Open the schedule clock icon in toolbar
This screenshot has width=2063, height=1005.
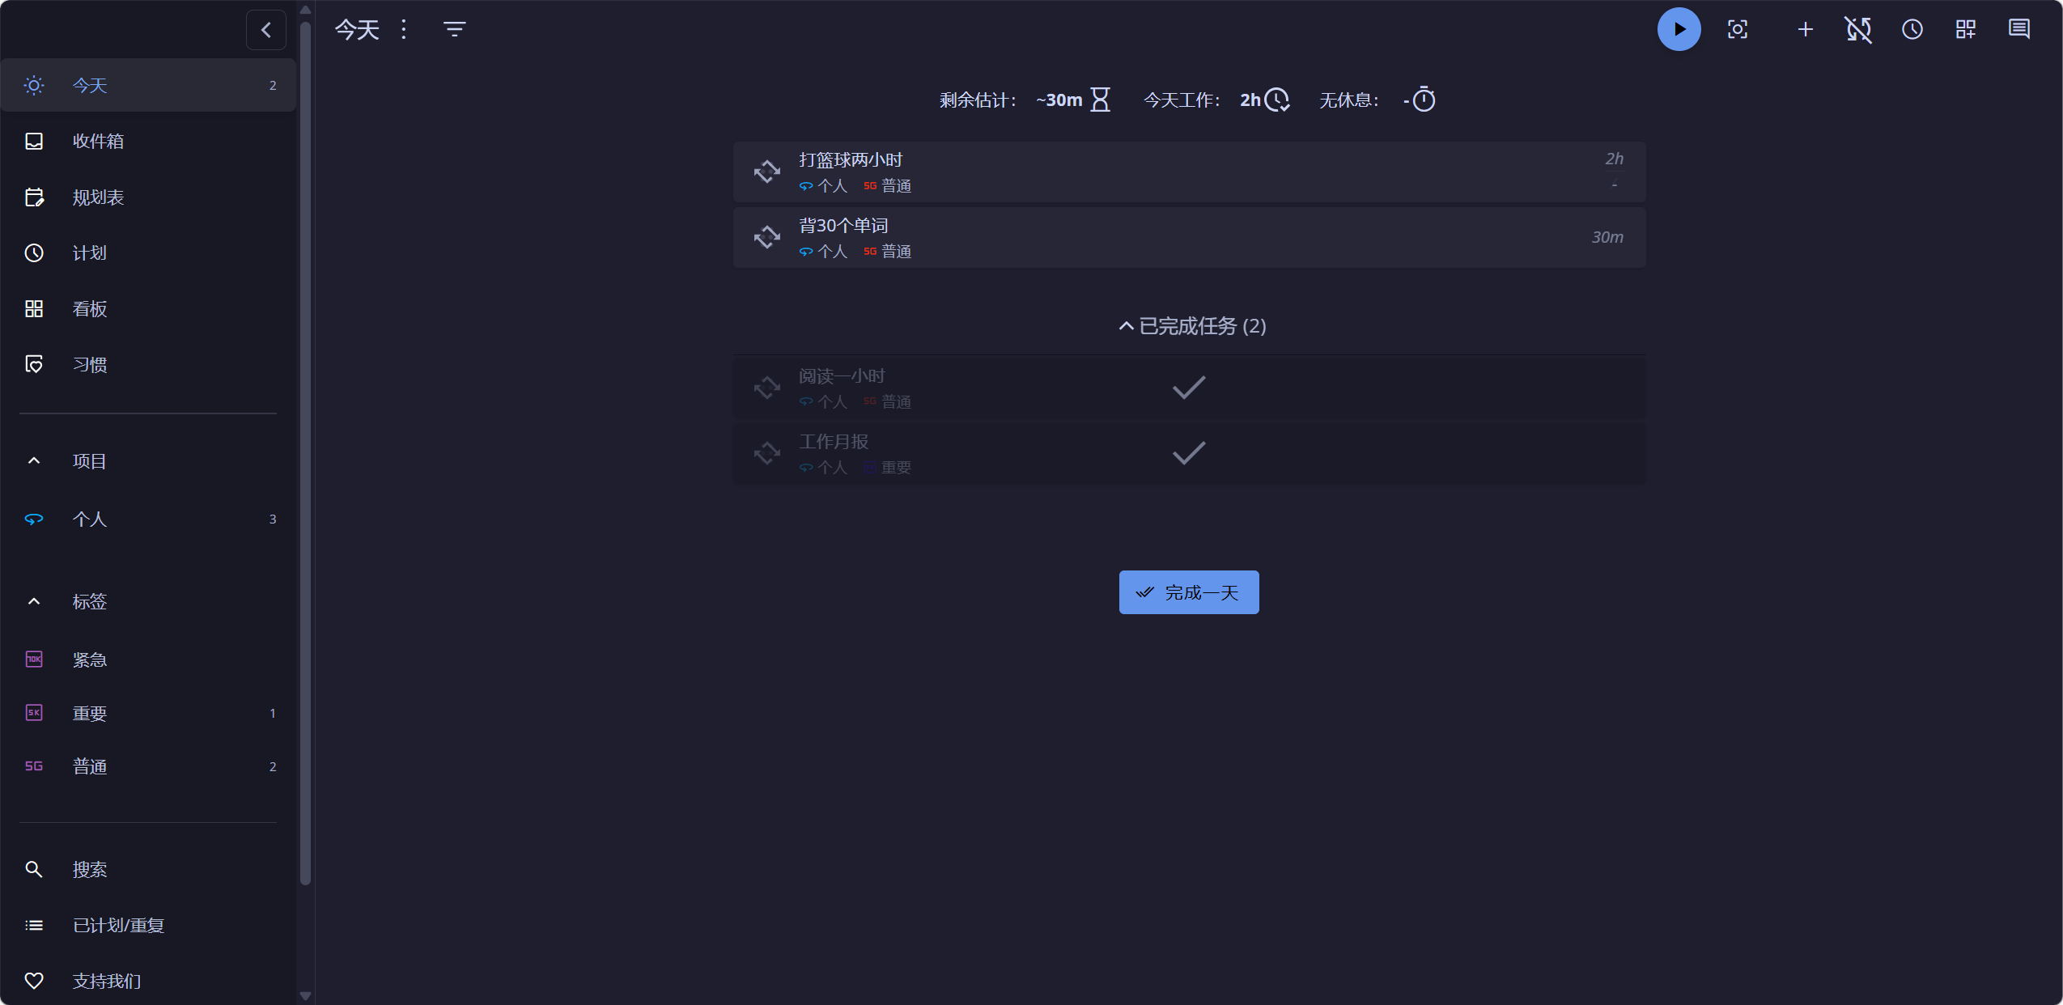coord(1912,30)
